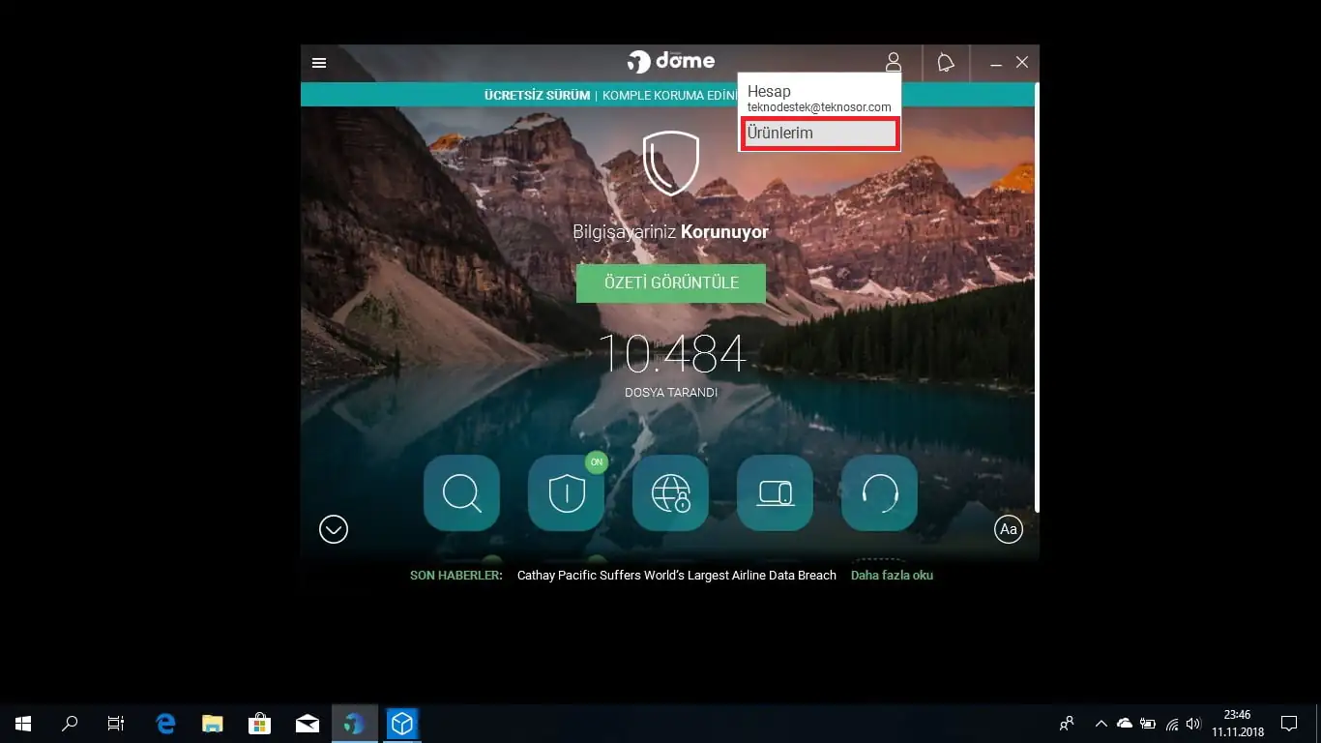
Task: Show notifications via the bell icon
Action: (946, 63)
